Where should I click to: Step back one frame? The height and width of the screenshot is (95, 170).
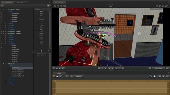106,68
